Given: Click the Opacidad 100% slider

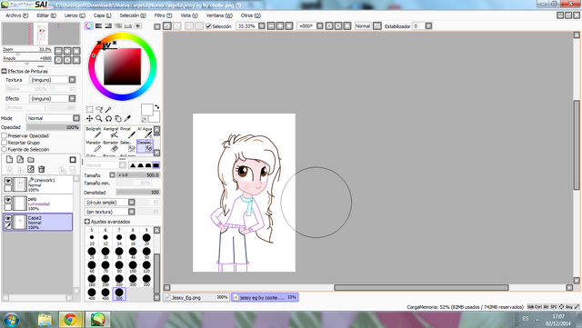Looking at the screenshot, I should pos(53,127).
